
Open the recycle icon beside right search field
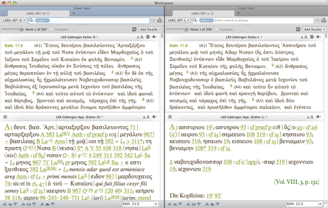coord(324,20)
